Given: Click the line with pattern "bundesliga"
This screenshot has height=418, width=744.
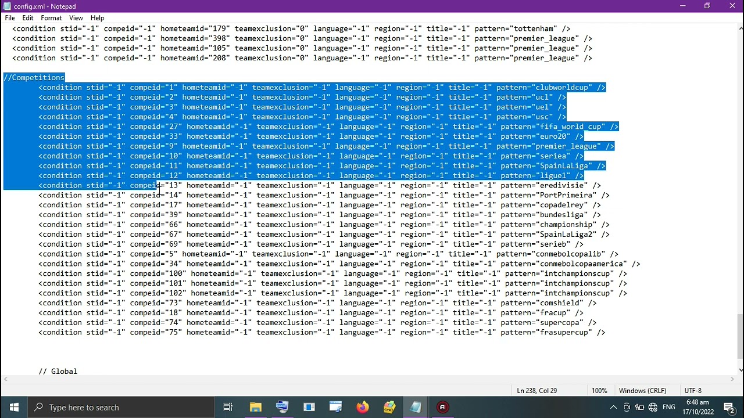Looking at the screenshot, I should pos(320,215).
